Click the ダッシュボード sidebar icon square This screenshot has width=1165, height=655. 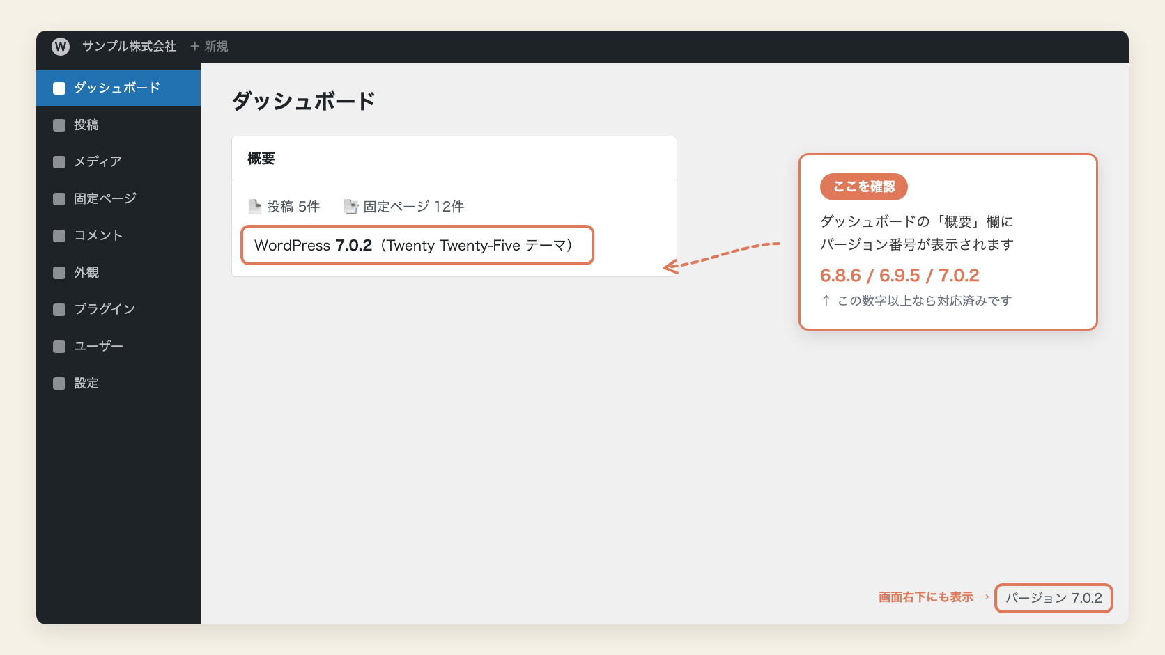(59, 88)
